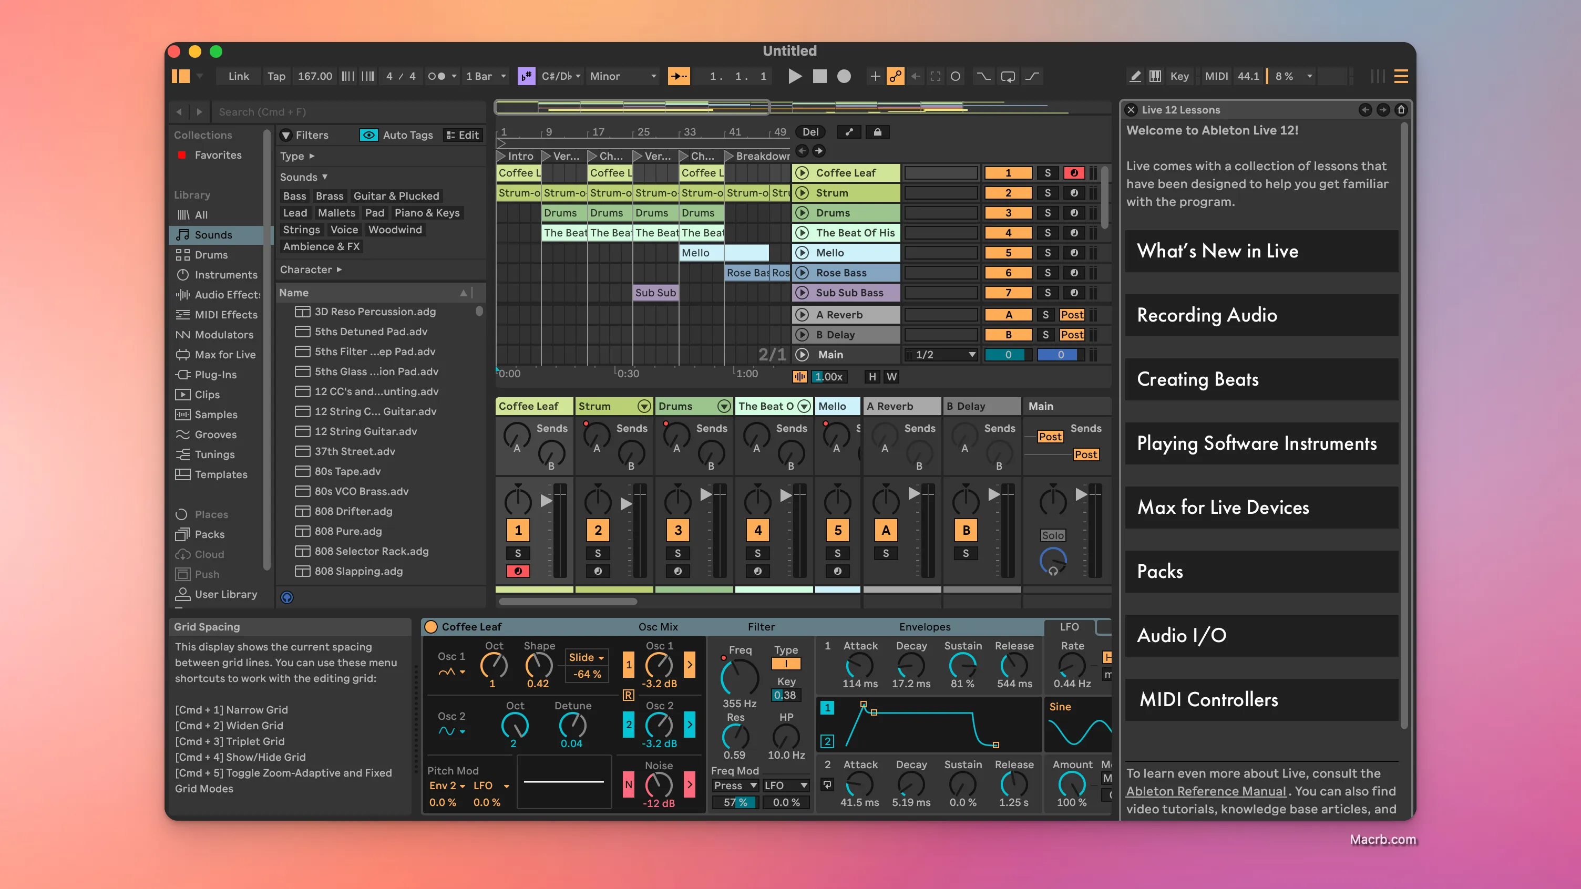The height and width of the screenshot is (889, 1581).
Task: Click the MIDI overdub plus icon
Action: coord(875,76)
